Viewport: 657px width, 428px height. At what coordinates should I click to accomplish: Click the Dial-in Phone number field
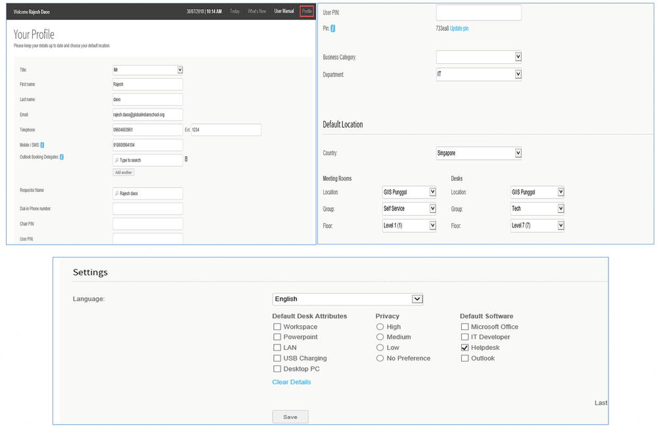click(x=147, y=209)
